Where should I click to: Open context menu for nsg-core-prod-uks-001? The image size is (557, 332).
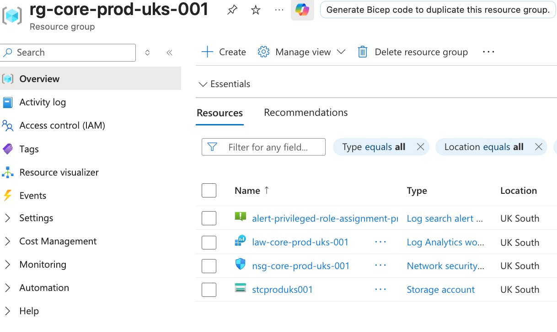(x=380, y=266)
